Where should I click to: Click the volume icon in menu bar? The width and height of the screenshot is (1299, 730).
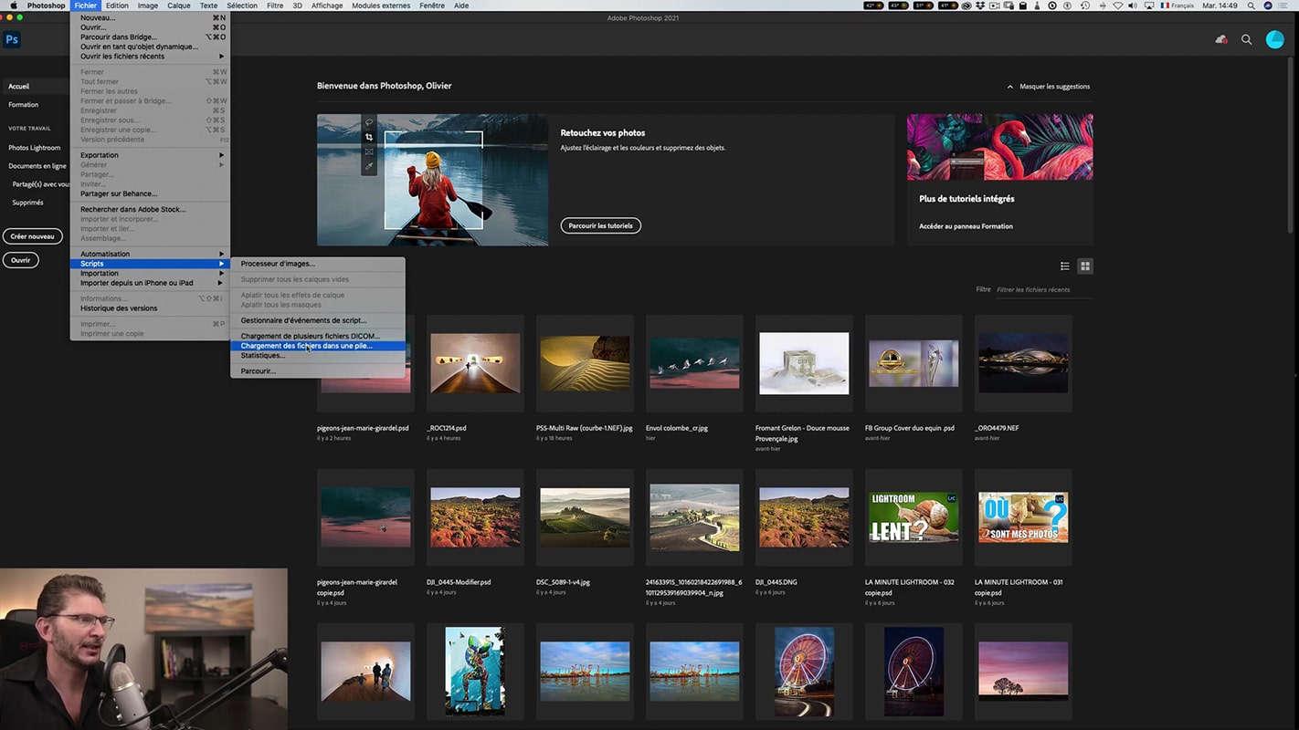1133,5
